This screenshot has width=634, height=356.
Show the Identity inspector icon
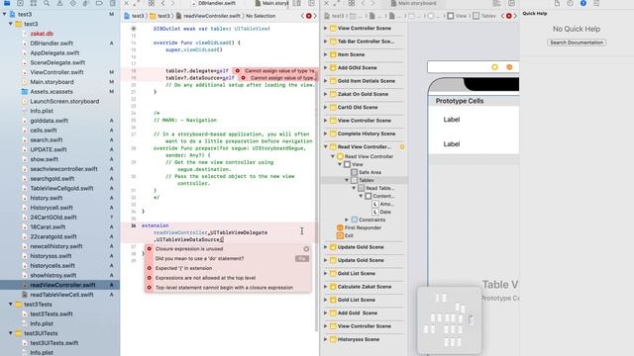[596, 3]
